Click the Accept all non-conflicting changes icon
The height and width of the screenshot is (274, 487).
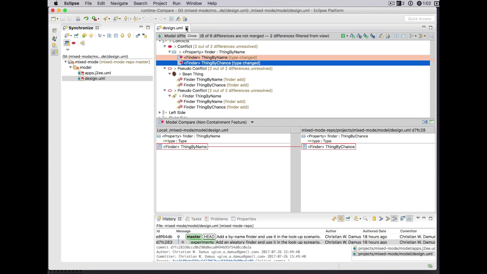366,36
